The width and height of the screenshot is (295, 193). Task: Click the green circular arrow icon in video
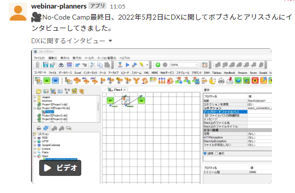point(158,65)
